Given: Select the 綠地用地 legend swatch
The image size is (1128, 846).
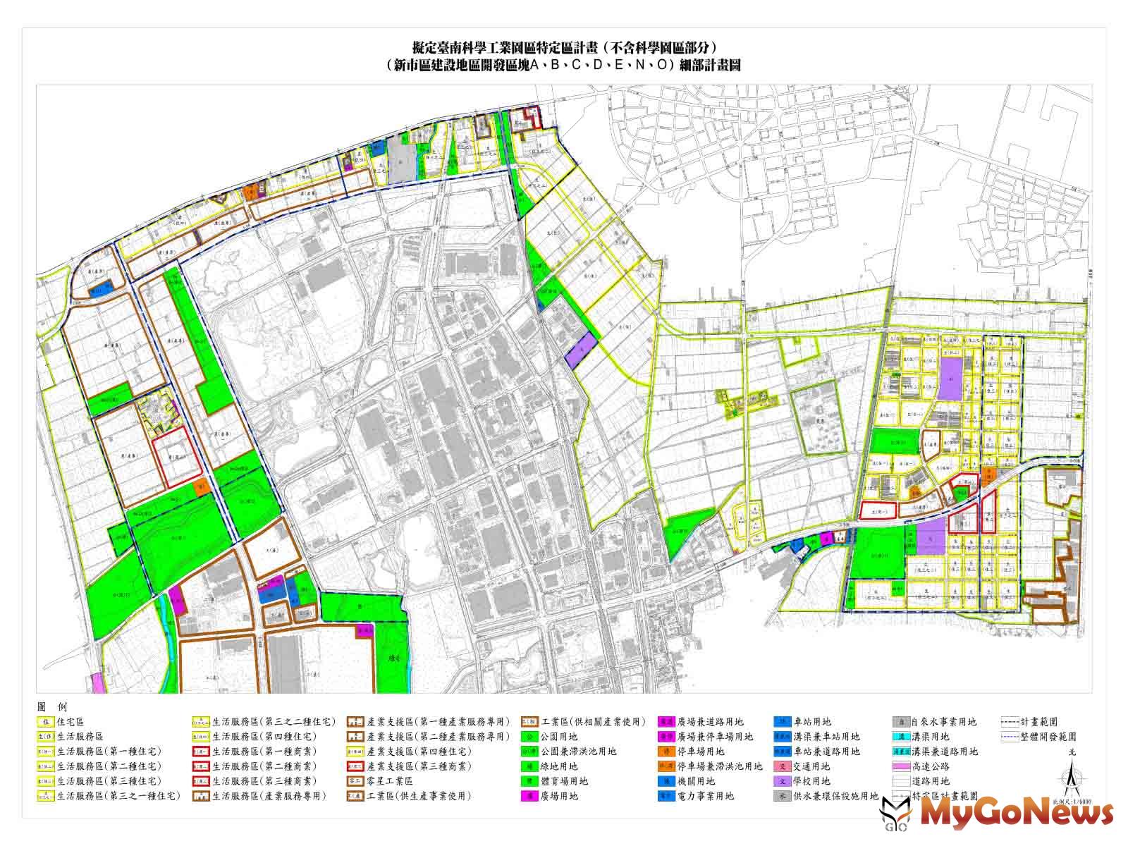Looking at the screenshot, I should click(529, 766).
